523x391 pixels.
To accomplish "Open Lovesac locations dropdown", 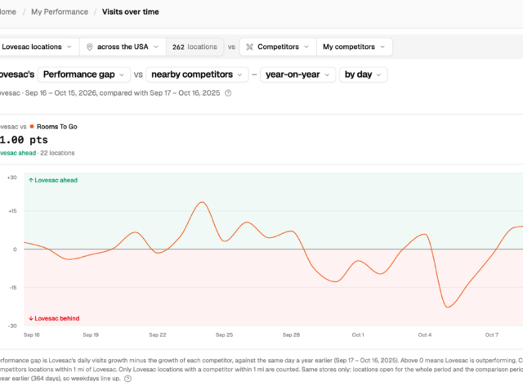I will pyautogui.click(x=38, y=47).
